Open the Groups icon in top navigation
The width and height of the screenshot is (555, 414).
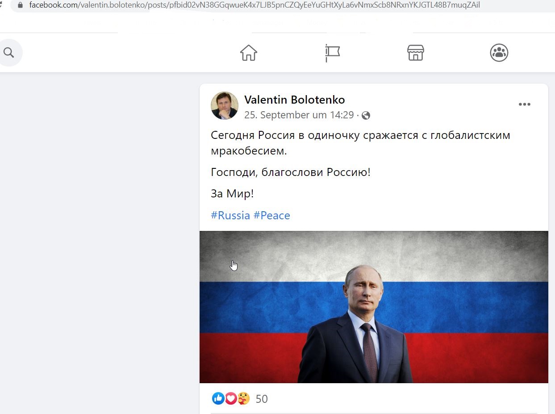click(x=499, y=53)
